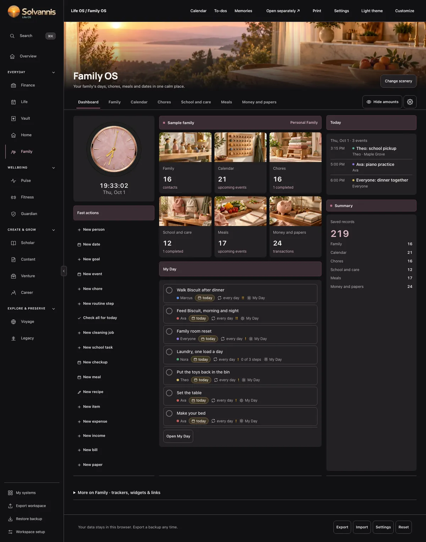Screen dimensions: 426x542
Task: Click the ⌘K search shortcut badge
Action: [x=50, y=36]
